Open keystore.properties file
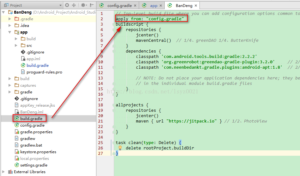 (38, 152)
